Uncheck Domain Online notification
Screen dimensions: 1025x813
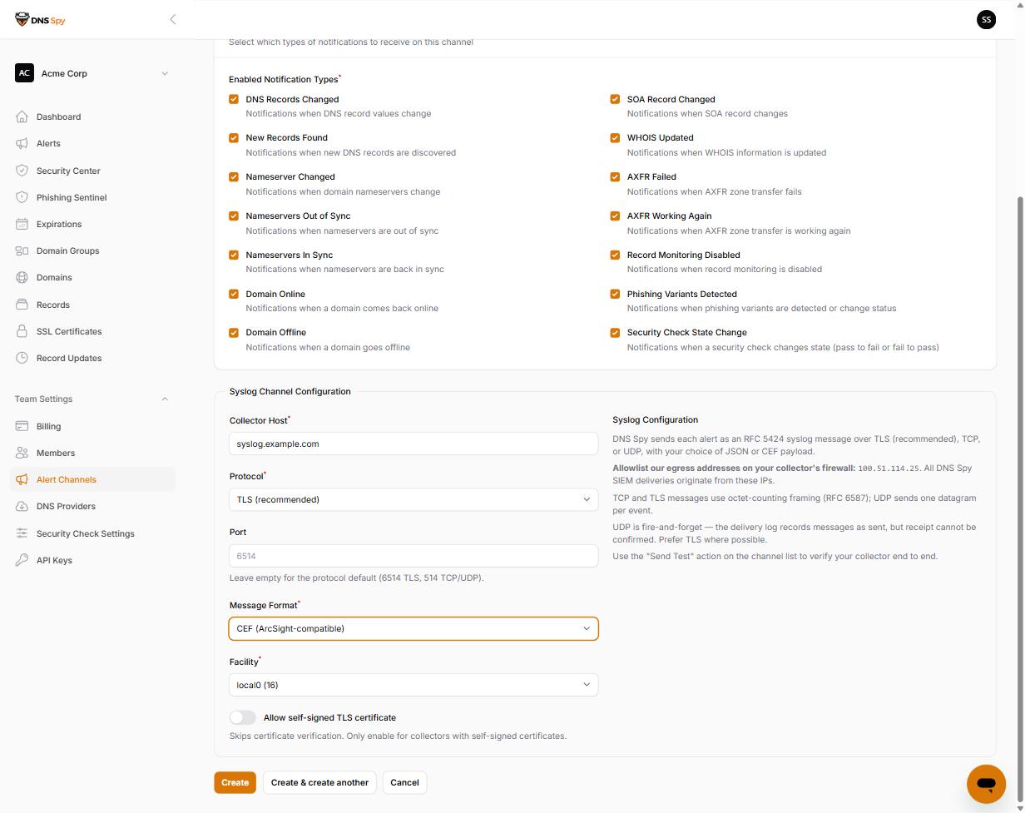point(234,294)
